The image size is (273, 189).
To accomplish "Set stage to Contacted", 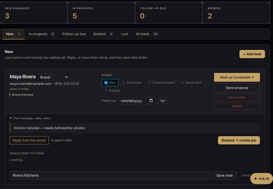I will (x=132, y=83).
